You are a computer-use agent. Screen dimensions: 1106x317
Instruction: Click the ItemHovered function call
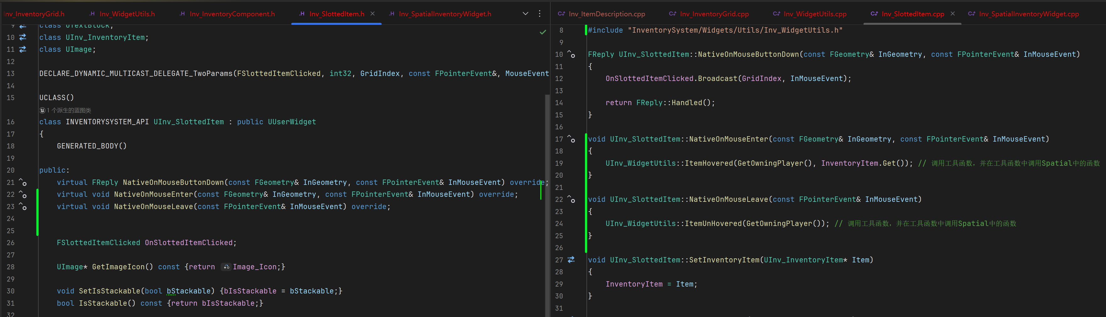click(709, 163)
